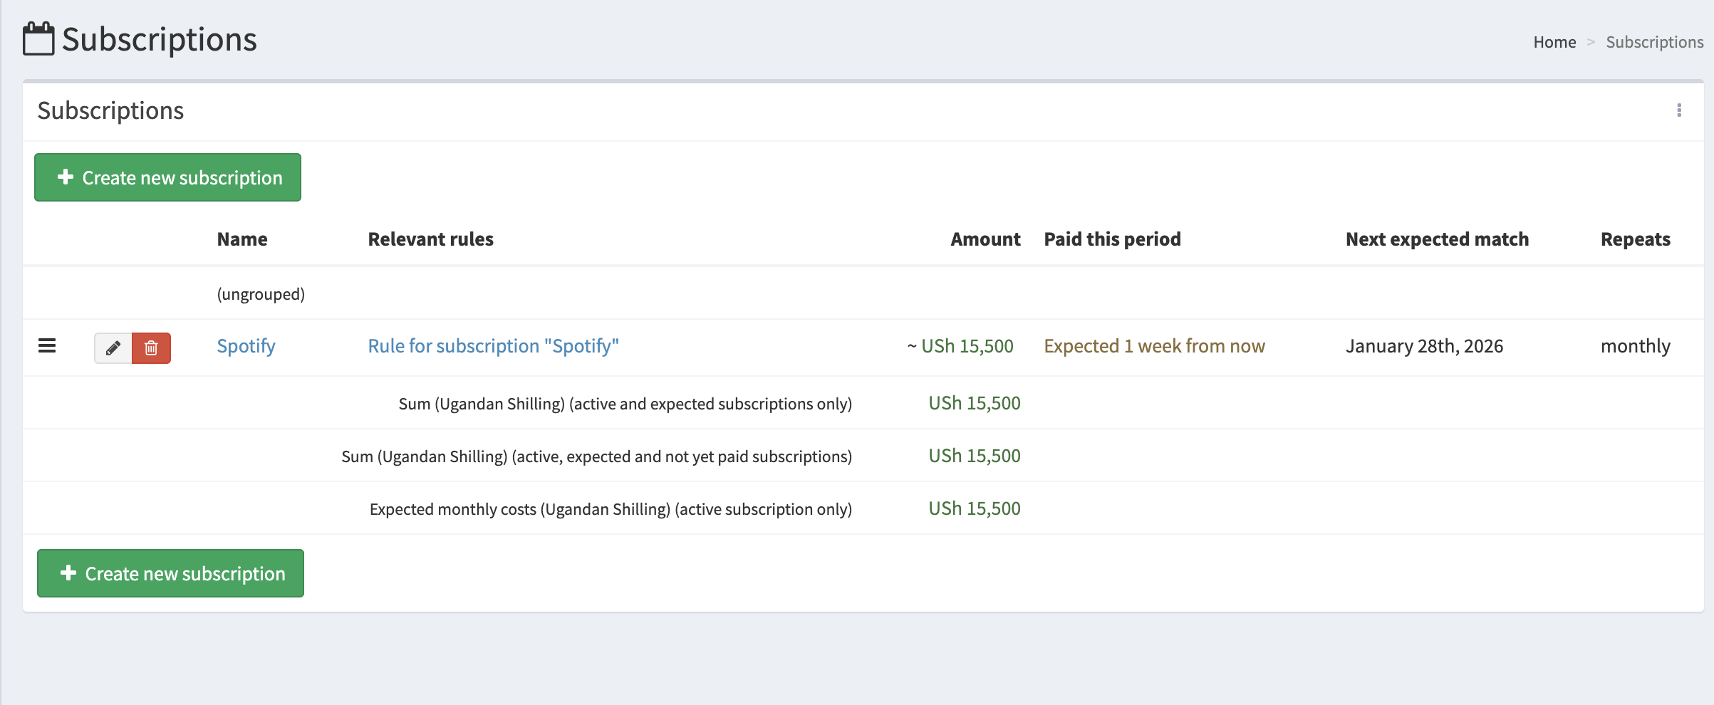Navigate to Home via breadcrumb
This screenshot has height=705, width=1714.
pos(1554,41)
